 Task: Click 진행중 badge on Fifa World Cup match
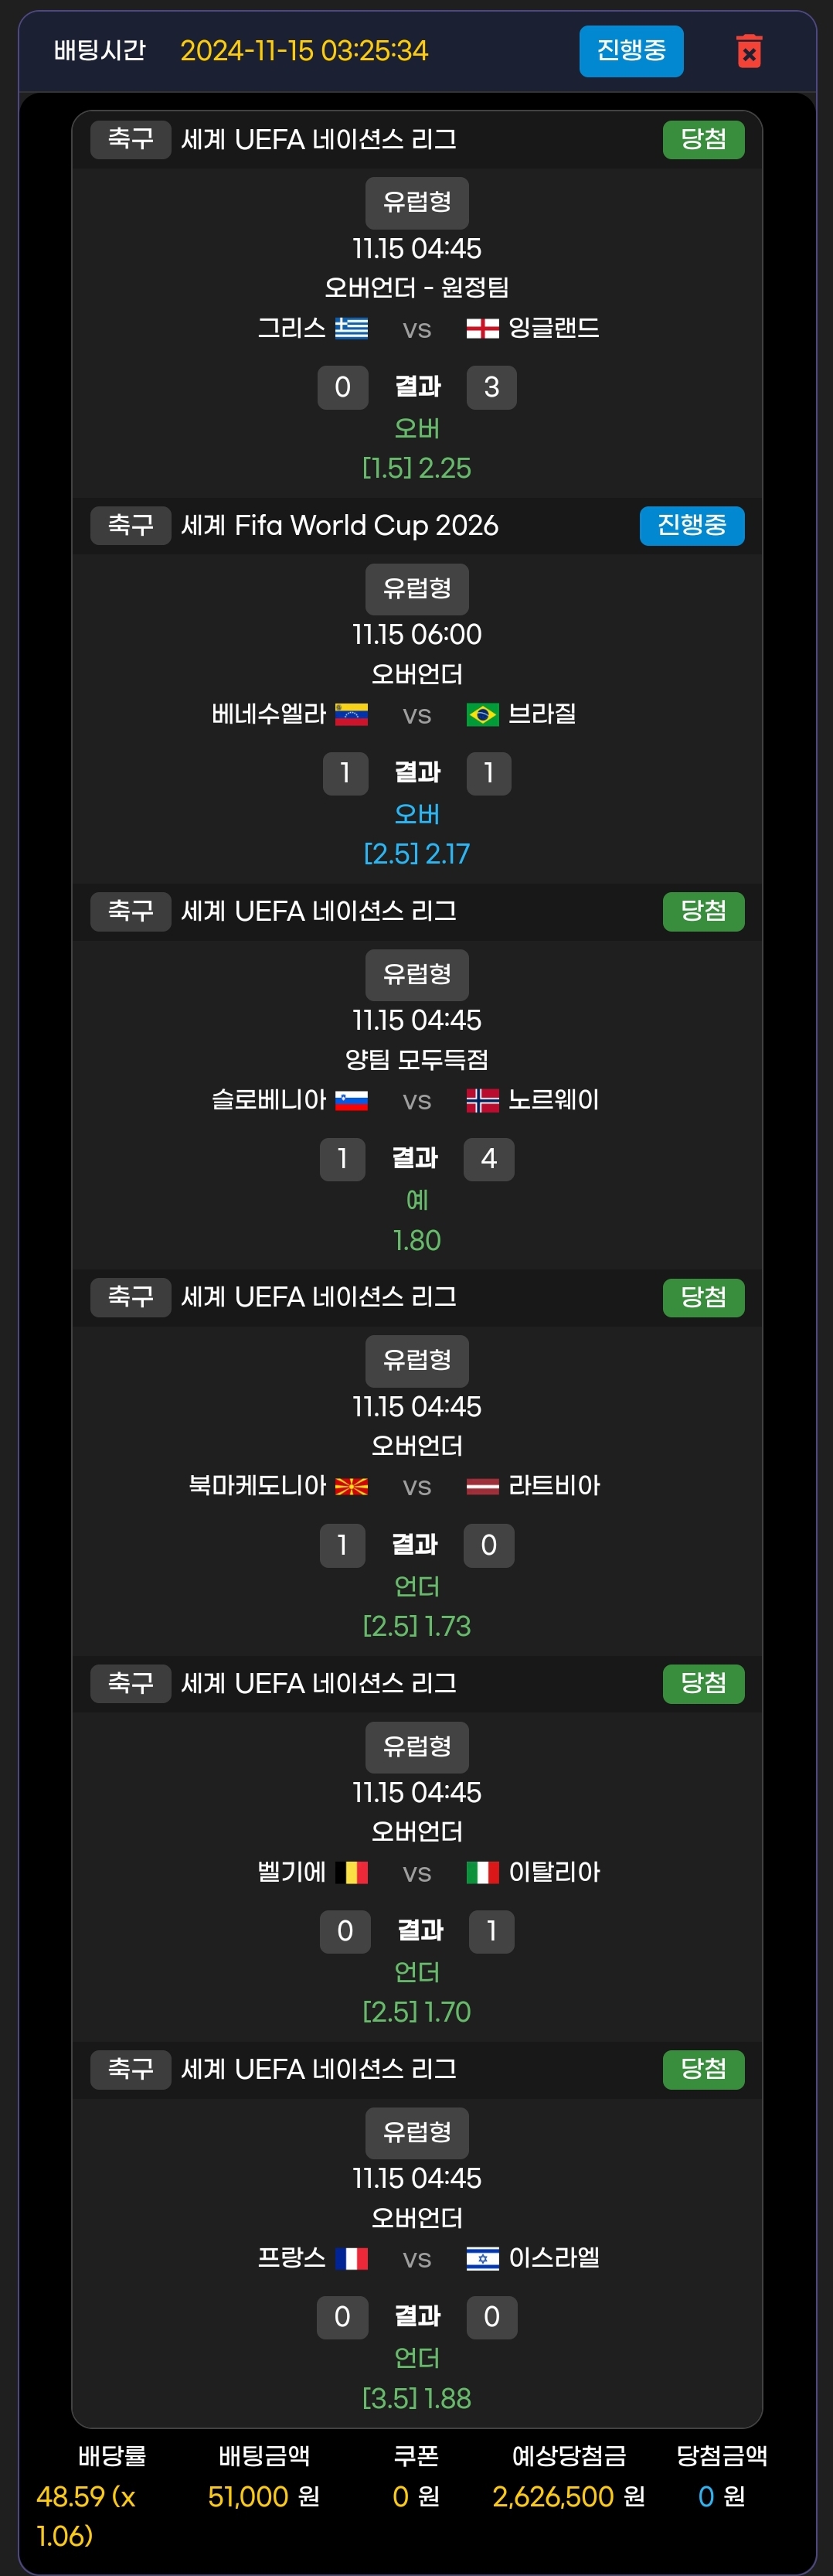point(691,526)
